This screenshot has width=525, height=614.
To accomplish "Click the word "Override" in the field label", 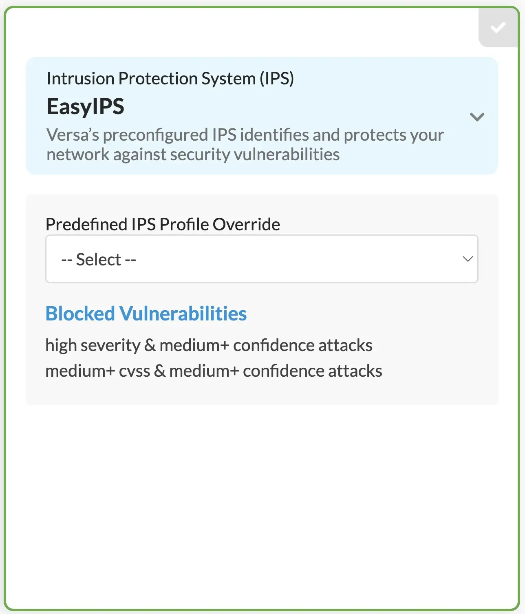I will tap(246, 224).
